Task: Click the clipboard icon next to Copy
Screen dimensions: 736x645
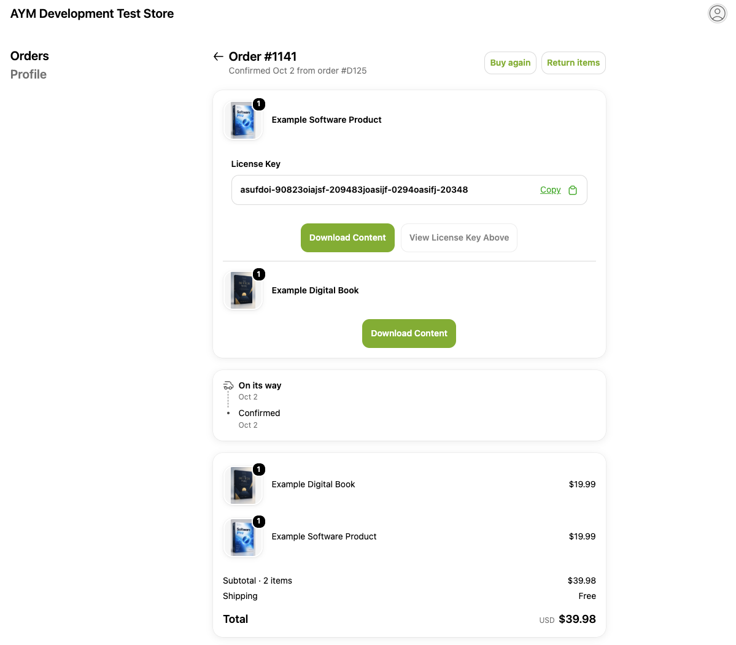Action: coord(572,190)
